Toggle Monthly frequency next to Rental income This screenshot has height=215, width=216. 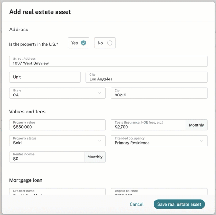(x=95, y=157)
